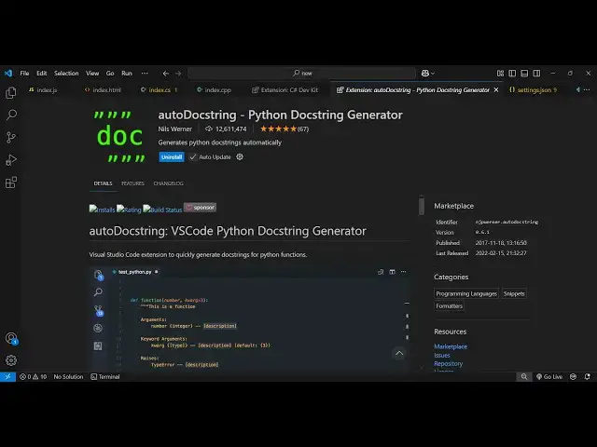Open the Run and Debug view
Viewport: 597px width, 447px height.
[11, 160]
